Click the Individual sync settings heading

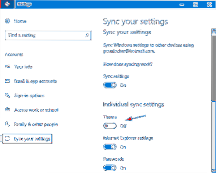click(134, 104)
